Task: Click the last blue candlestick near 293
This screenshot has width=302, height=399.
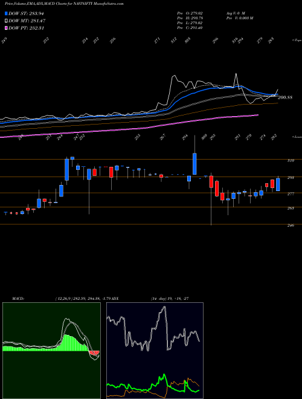Action: [x=278, y=184]
